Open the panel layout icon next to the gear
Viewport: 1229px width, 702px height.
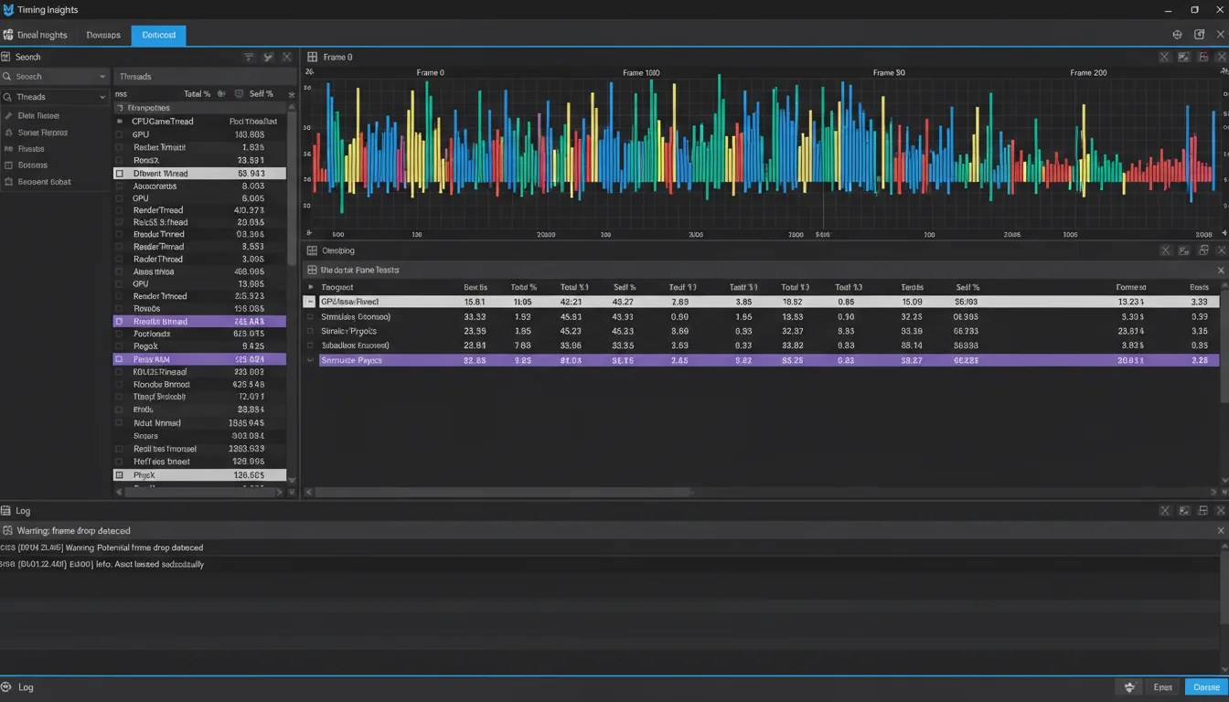1199,33
